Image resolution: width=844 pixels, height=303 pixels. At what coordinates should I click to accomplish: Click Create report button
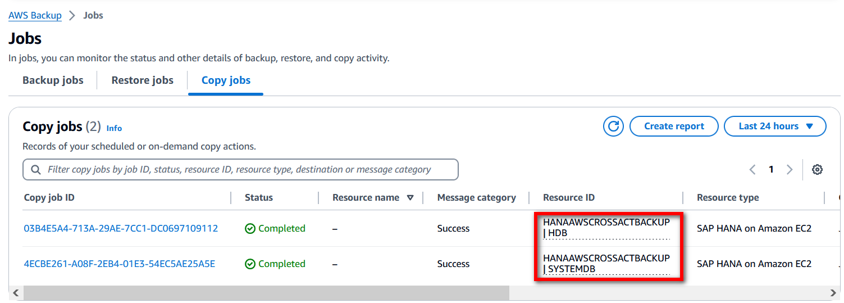tap(674, 126)
